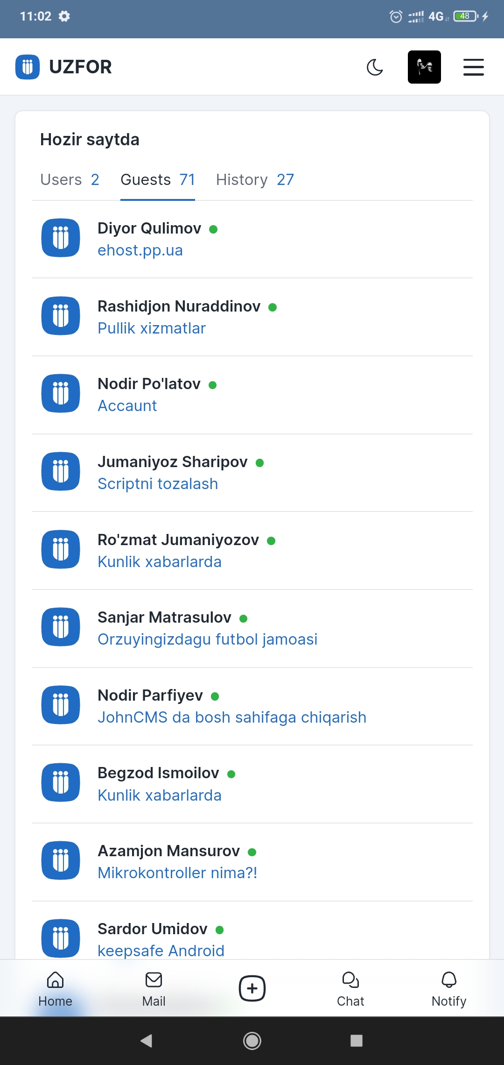Open the hamburger menu
Screen dimensions: 504x1065
473,67
